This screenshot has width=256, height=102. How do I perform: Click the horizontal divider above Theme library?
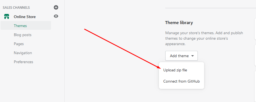(210, 8)
